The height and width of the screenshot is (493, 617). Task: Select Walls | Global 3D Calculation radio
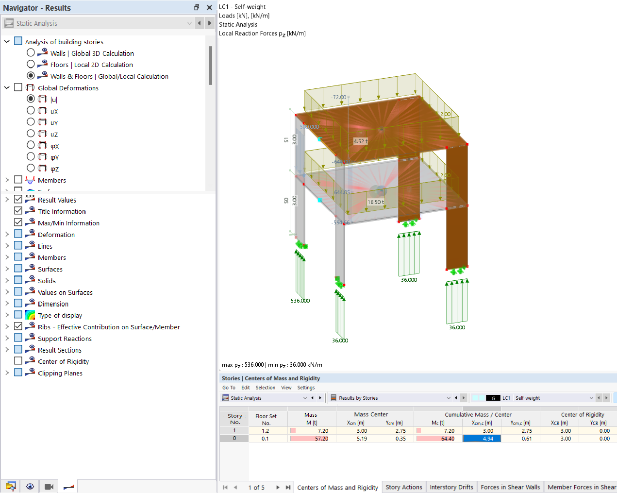(31, 52)
